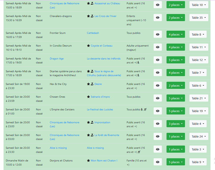Click the star icon beside Scénario d'impro
The height and width of the screenshot is (170, 215).
pyautogui.click(x=88, y=97)
